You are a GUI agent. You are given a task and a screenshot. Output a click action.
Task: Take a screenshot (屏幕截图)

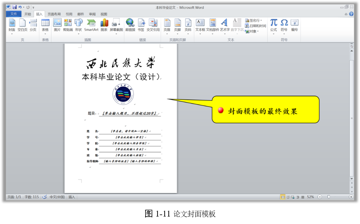(x=116, y=25)
